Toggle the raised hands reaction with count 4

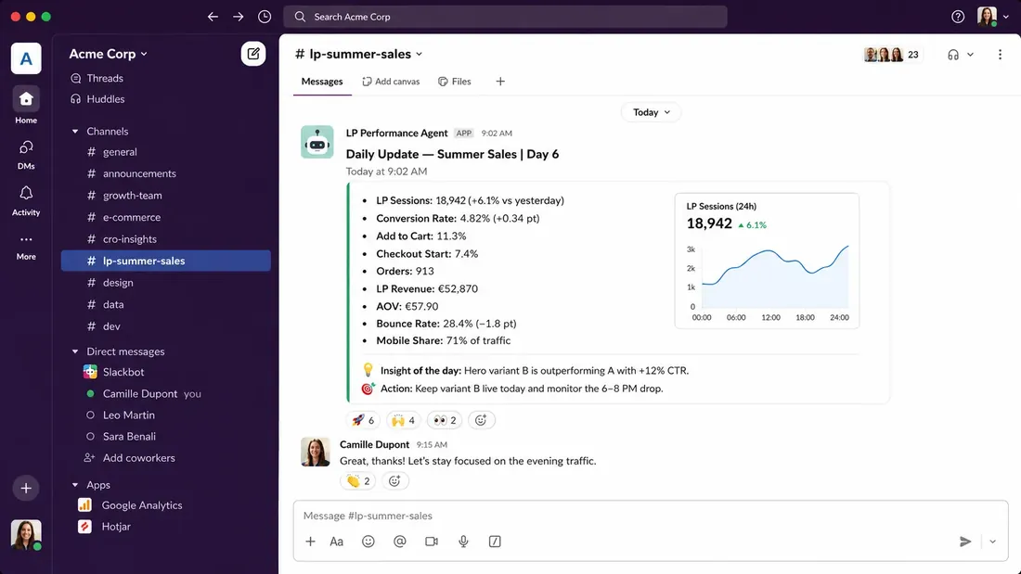pos(403,420)
